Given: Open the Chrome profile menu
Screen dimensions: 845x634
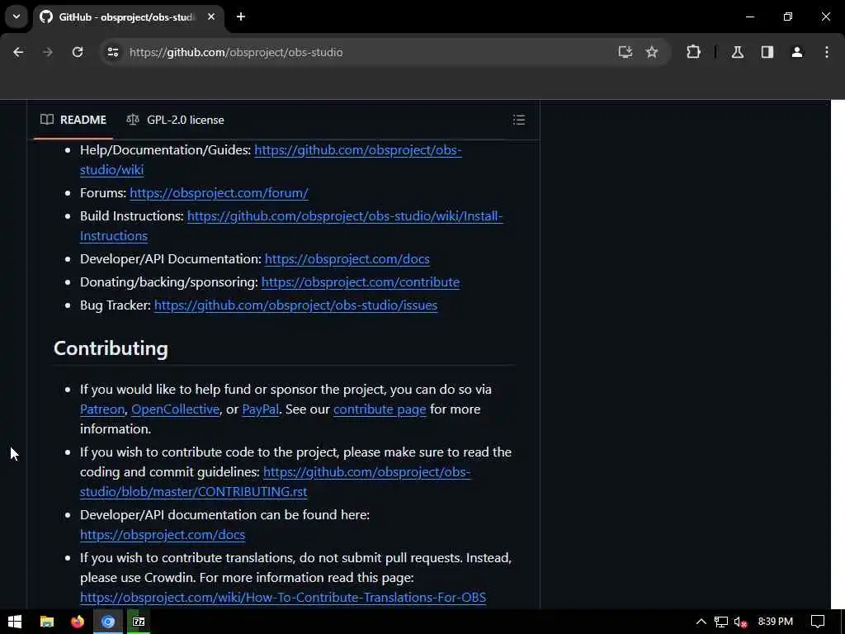Looking at the screenshot, I should (797, 52).
